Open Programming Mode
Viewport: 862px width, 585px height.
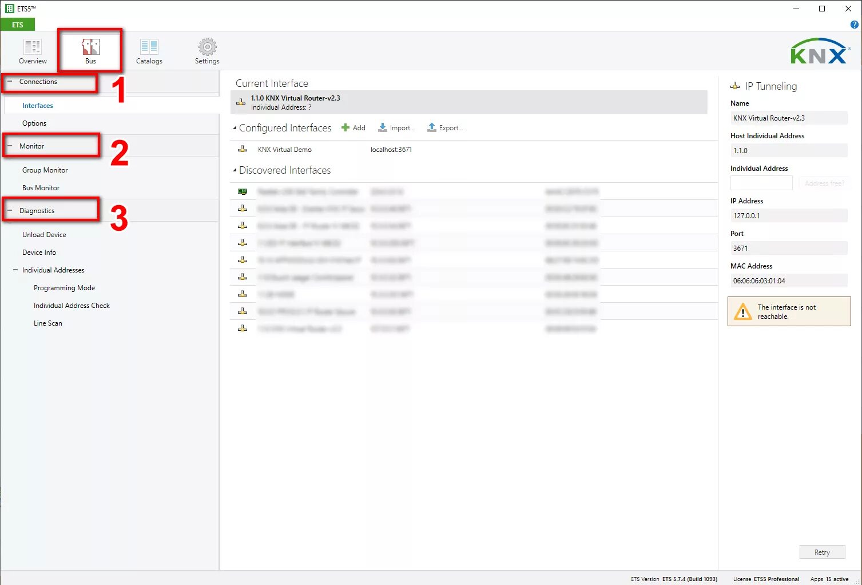(65, 288)
